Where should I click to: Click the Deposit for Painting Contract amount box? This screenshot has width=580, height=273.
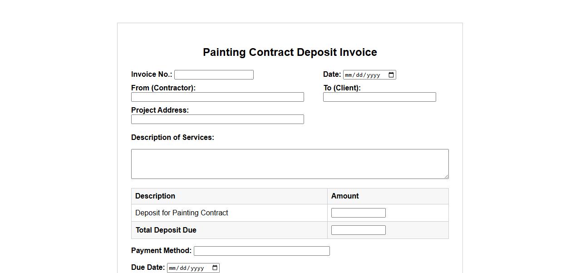point(358,213)
